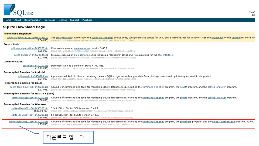Open the sqlite3_analyzer.exe link
The width and height of the screenshot is (259, 146).
click(223, 121)
